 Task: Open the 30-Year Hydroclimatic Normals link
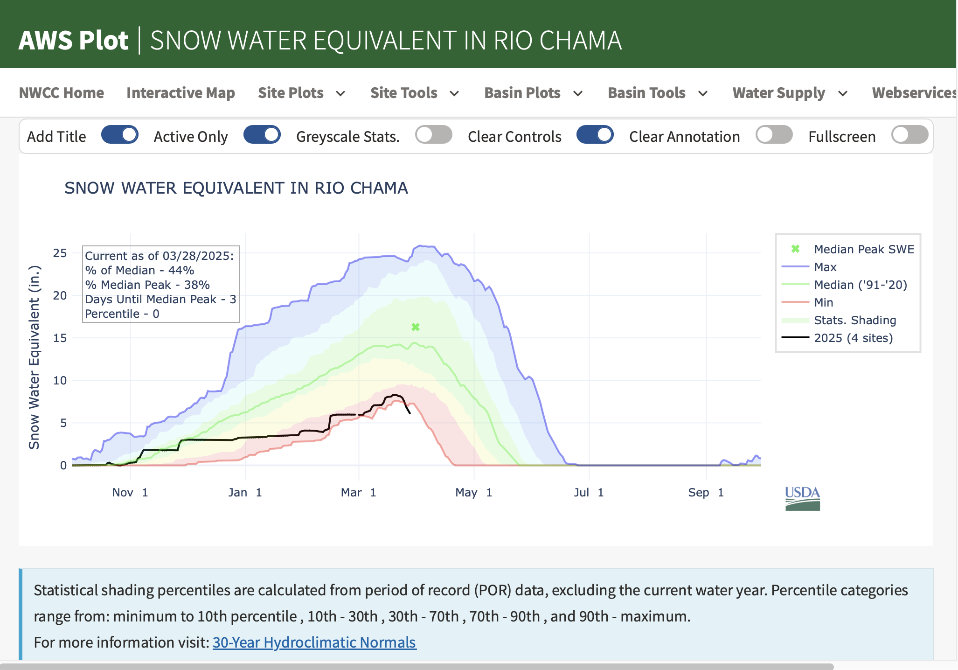coord(314,642)
